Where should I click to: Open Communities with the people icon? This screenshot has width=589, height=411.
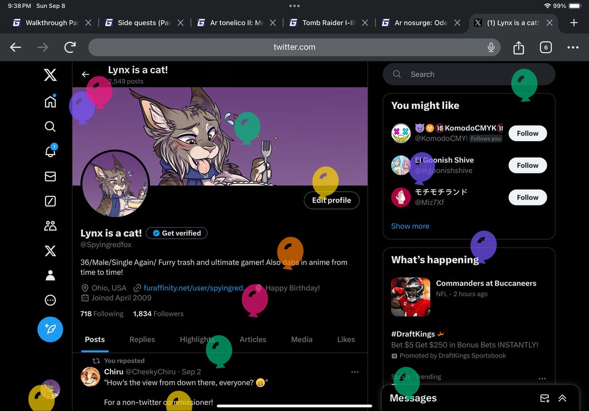[x=50, y=226]
